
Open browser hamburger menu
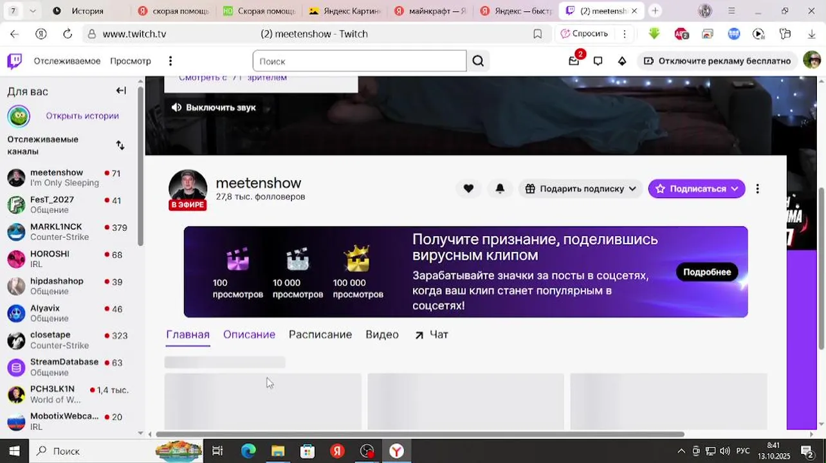pos(731,11)
